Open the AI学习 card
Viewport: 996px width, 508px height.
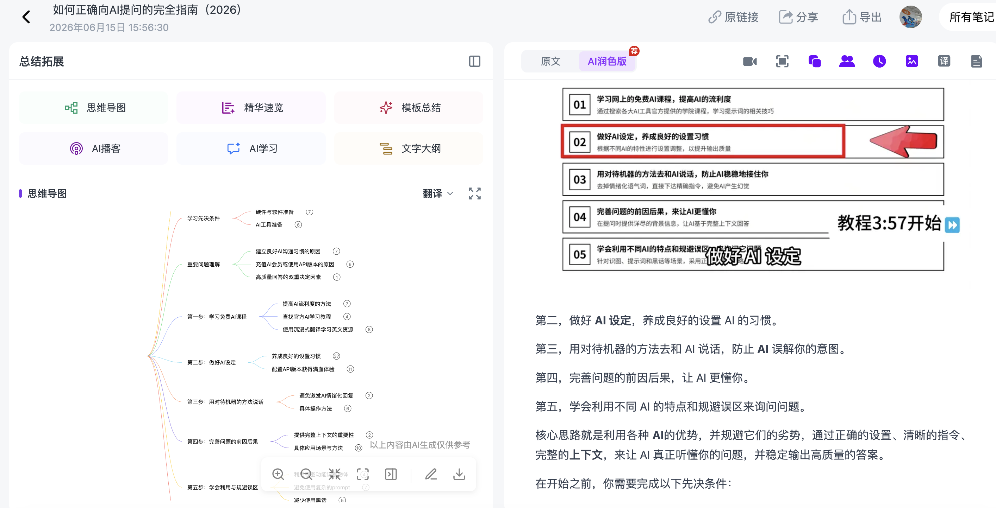point(251,148)
